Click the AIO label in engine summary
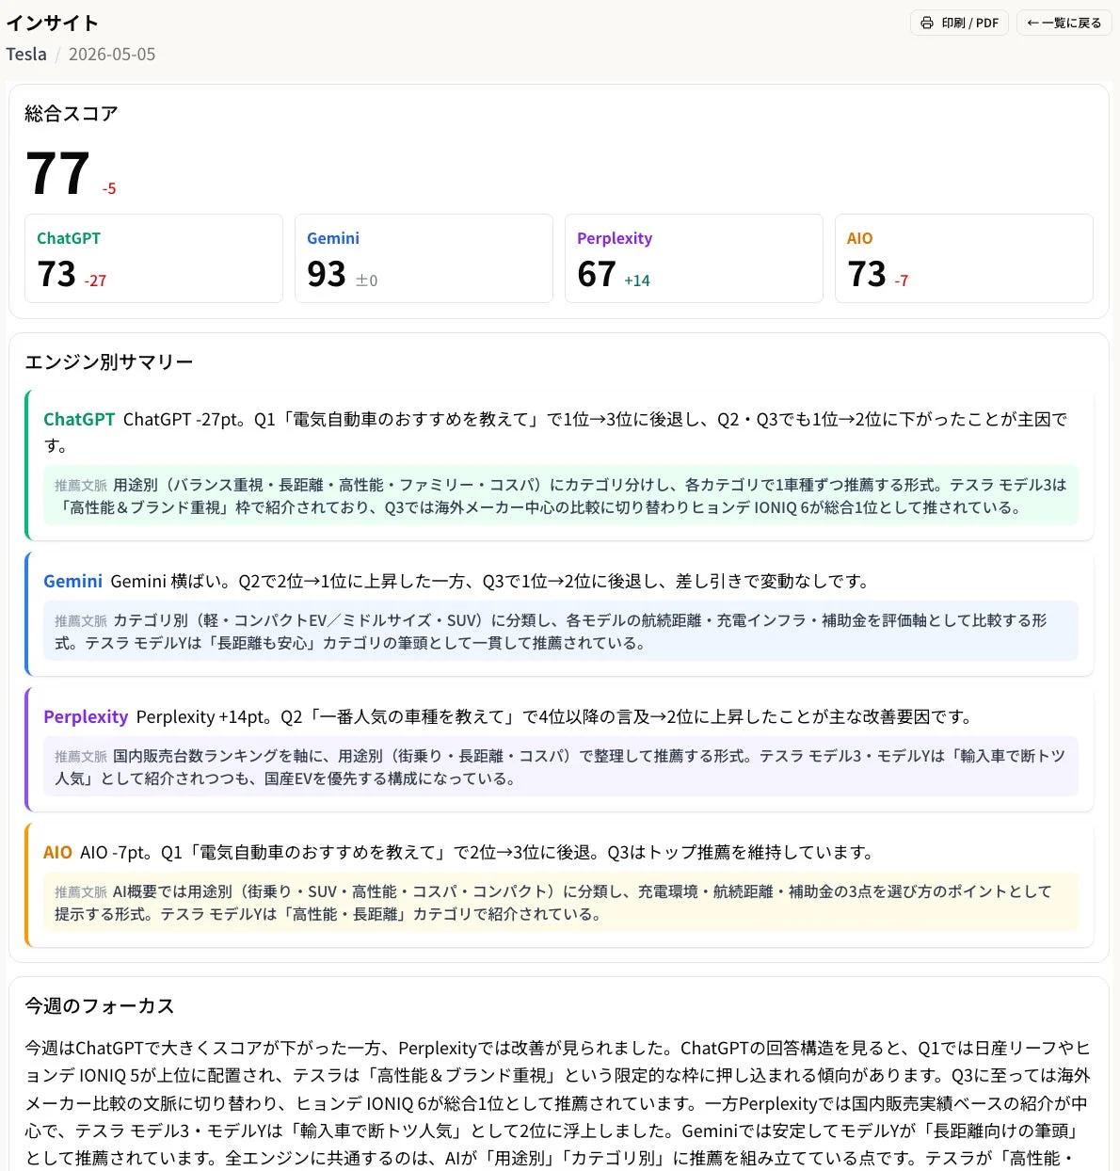This screenshot has width=1120, height=1171. (57, 852)
